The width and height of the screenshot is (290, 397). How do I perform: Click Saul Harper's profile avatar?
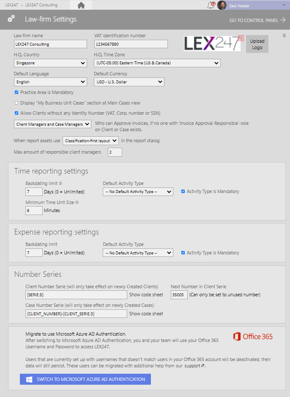(x=222, y=5)
